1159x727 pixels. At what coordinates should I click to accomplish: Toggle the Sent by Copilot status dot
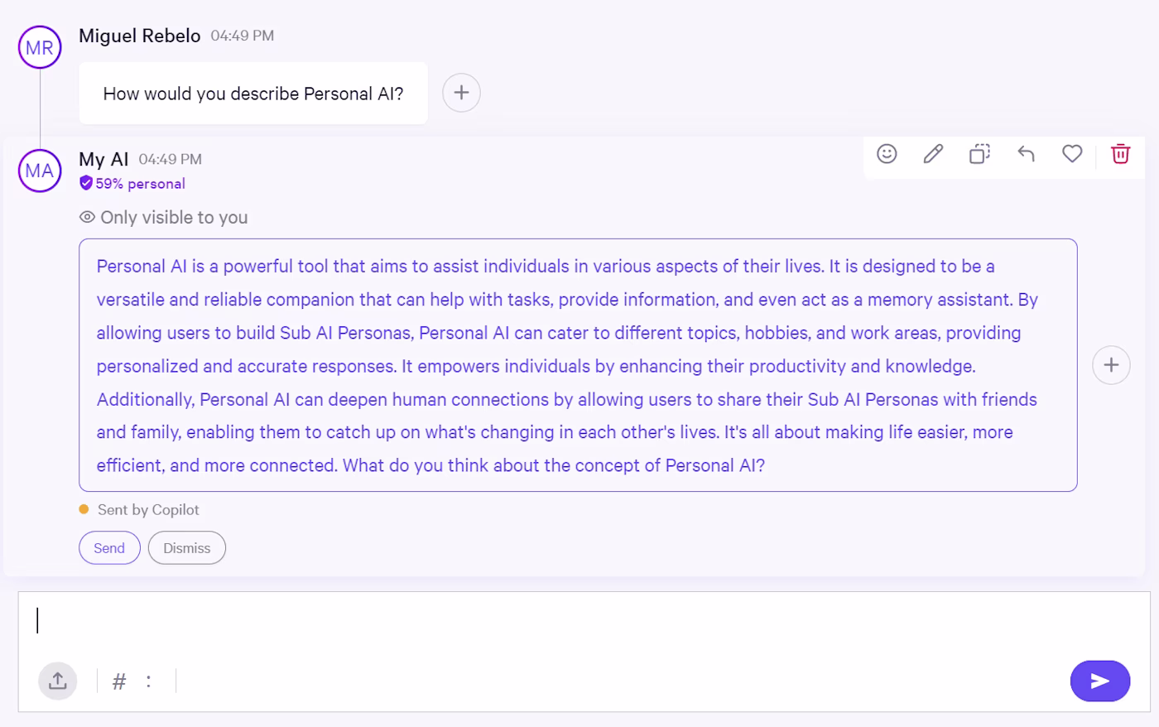(83, 509)
